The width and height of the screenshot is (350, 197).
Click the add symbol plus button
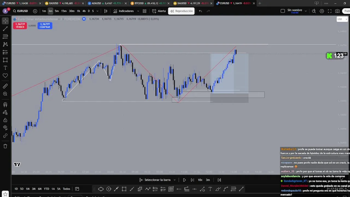pos(35,11)
